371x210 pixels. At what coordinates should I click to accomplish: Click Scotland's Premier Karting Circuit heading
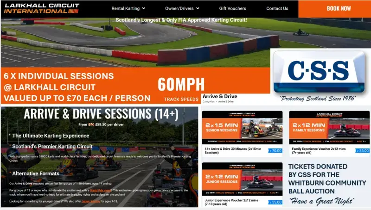52,146
